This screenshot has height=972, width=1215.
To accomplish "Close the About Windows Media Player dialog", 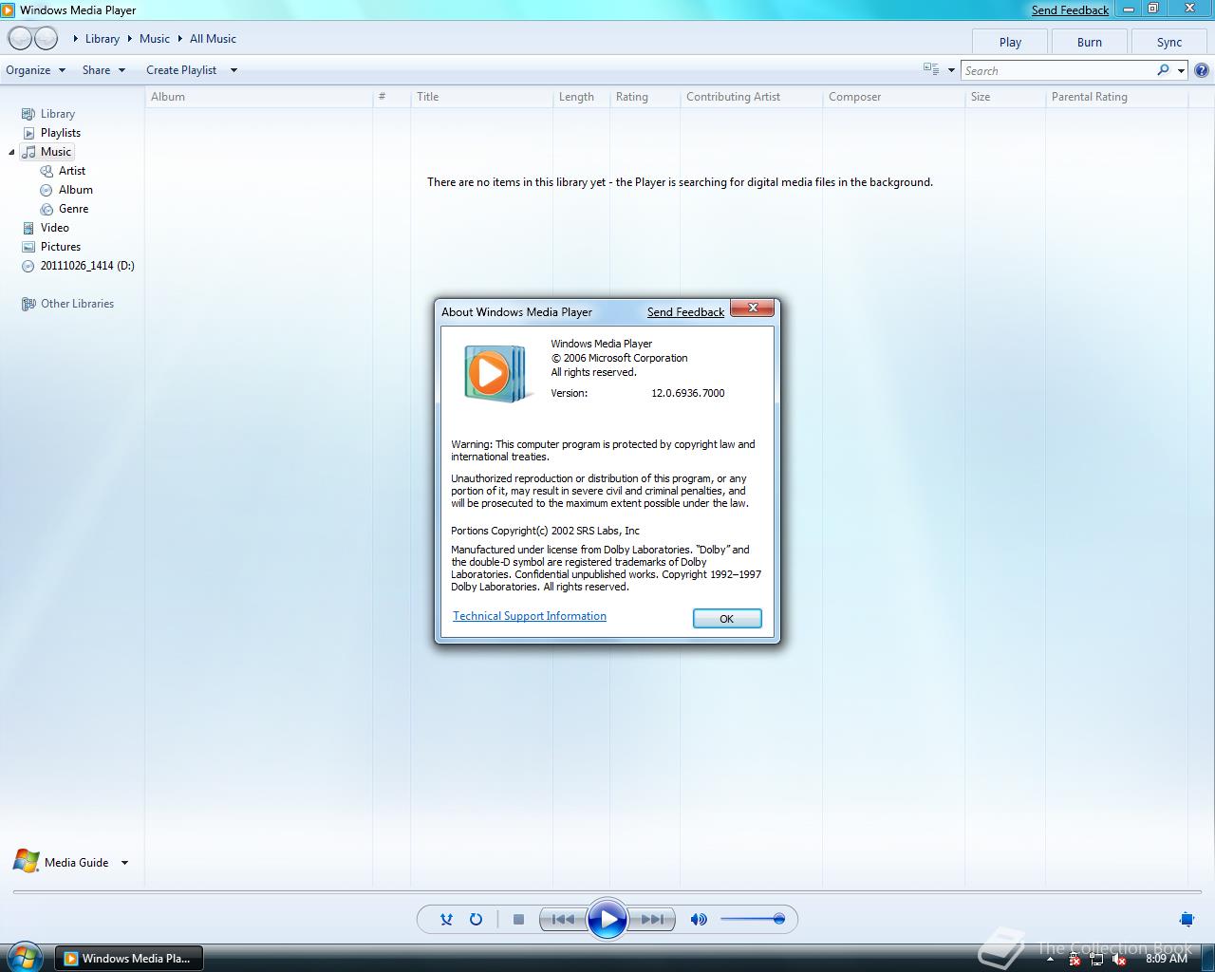I will point(753,308).
